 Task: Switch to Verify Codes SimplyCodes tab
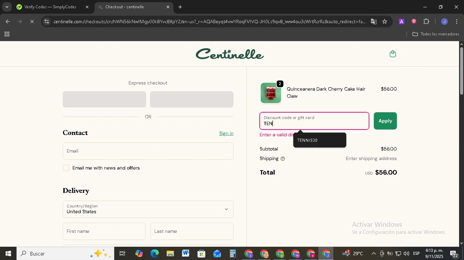point(50,7)
